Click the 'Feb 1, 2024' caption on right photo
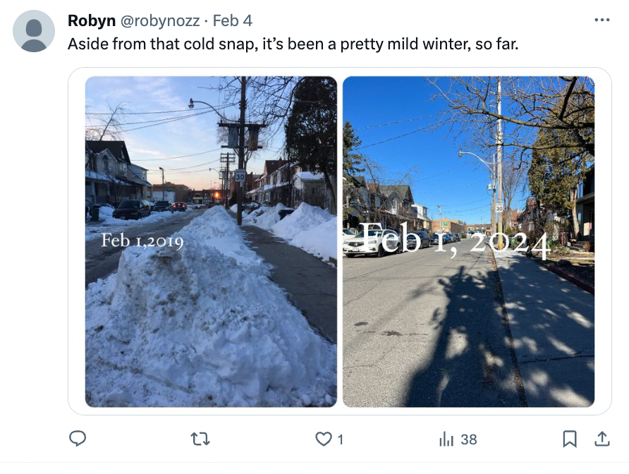The image size is (629, 474). point(455,241)
